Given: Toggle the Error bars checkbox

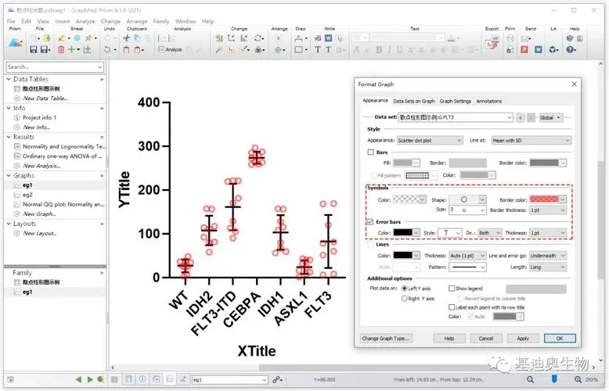Looking at the screenshot, I should pyautogui.click(x=370, y=222).
